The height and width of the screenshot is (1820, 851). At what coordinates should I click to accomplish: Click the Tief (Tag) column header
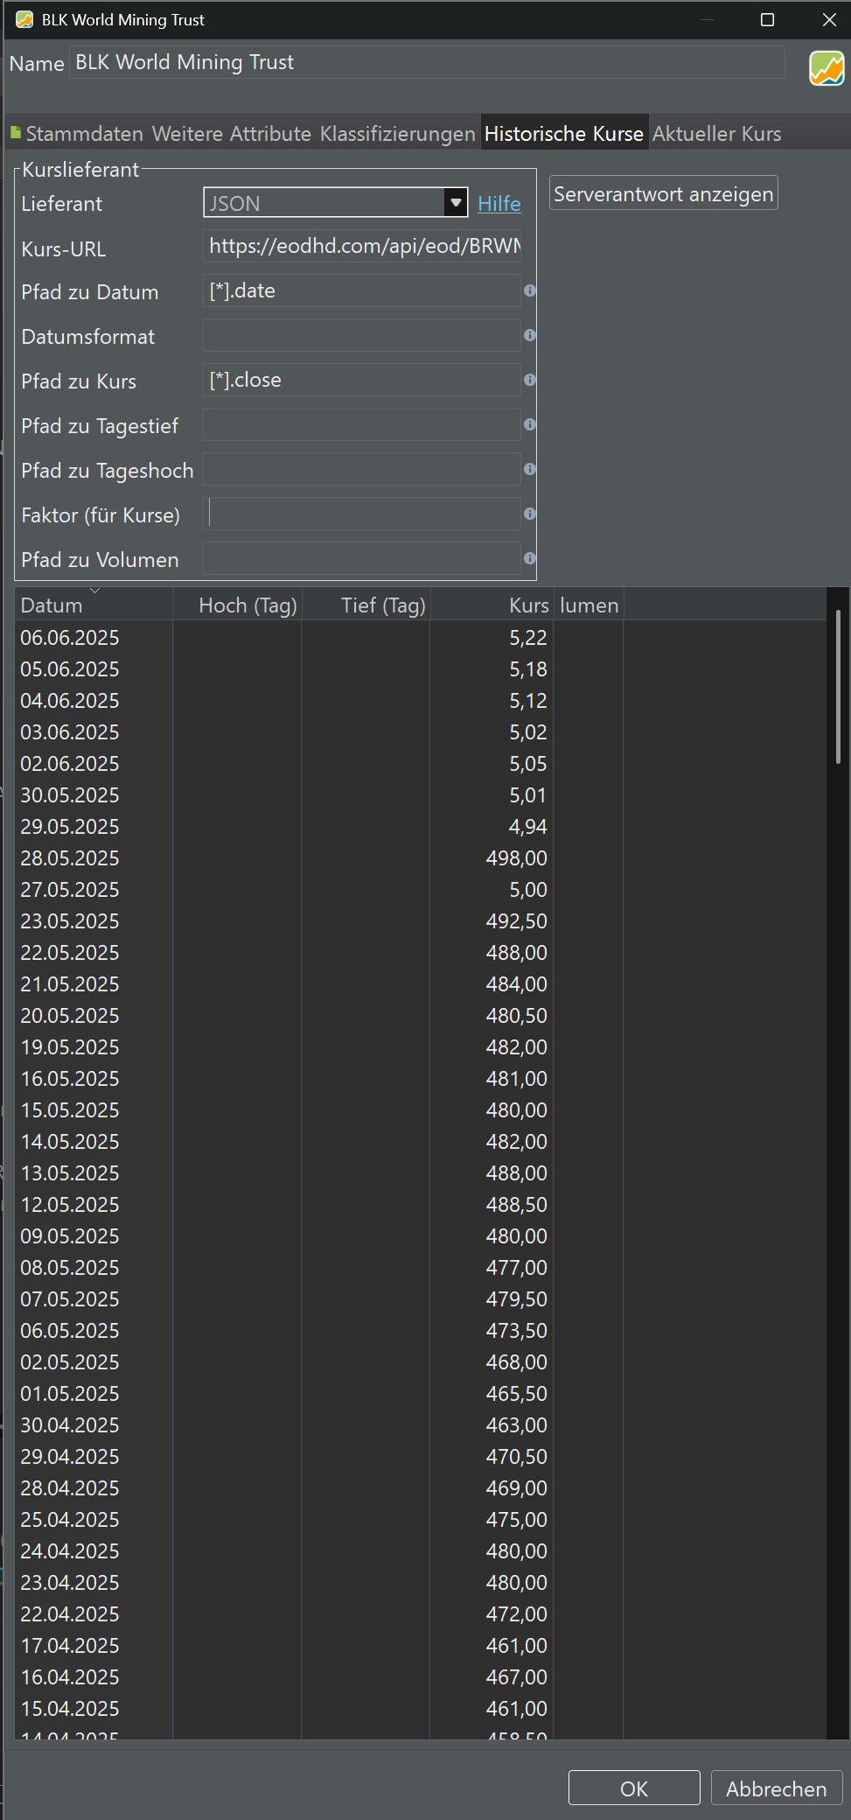[366, 605]
